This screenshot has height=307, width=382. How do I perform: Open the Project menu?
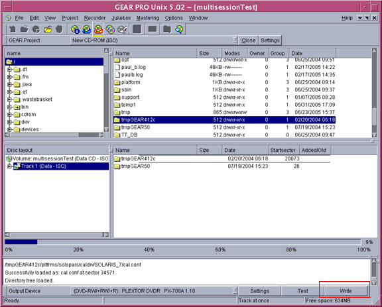coord(70,18)
